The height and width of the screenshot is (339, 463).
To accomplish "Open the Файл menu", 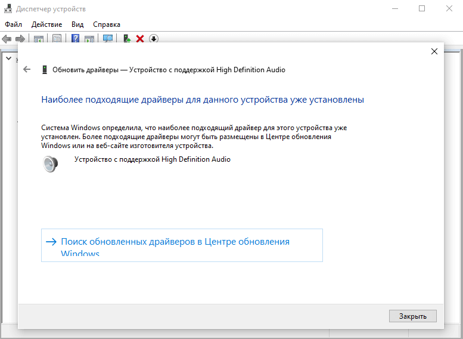I will click(x=13, y=24).
